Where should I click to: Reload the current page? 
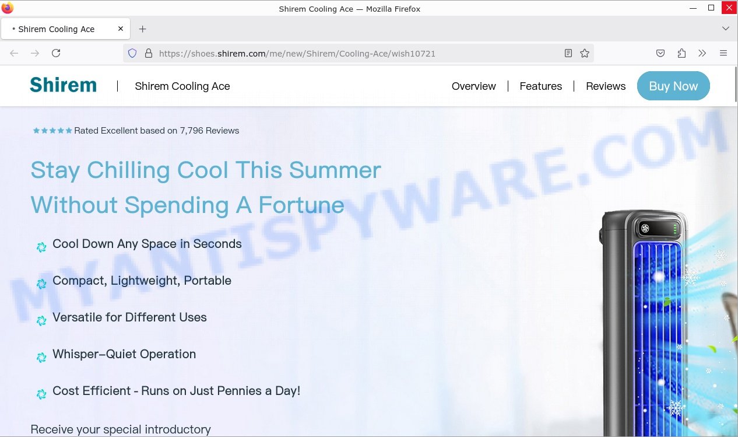pos(56,53)
